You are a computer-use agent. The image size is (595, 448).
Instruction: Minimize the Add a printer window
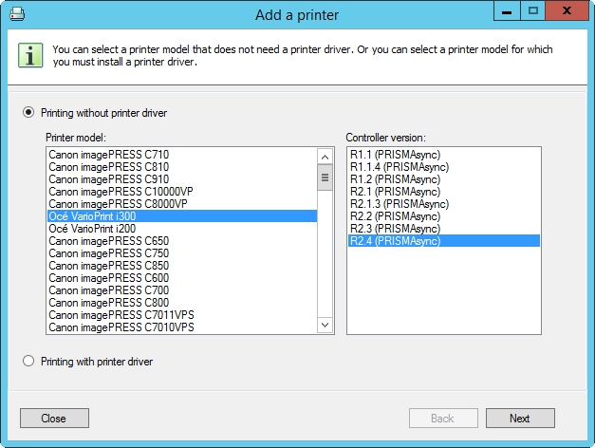[507, 11]
